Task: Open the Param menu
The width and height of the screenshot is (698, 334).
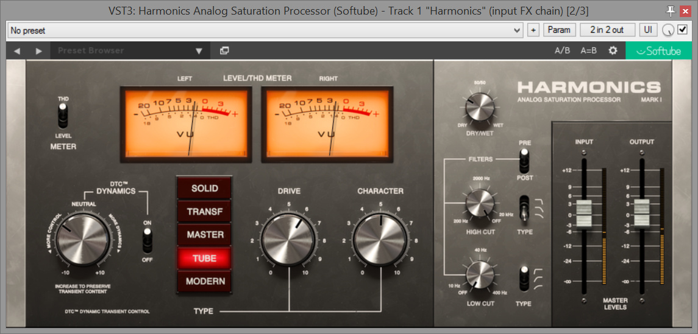Action: 559,30
